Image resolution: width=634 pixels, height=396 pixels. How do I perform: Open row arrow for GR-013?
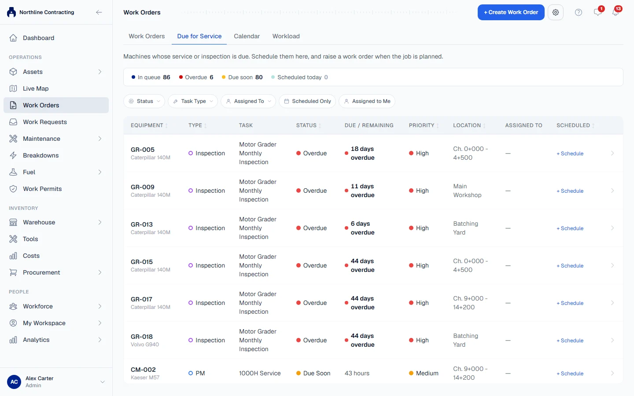[x=612, y=228]
